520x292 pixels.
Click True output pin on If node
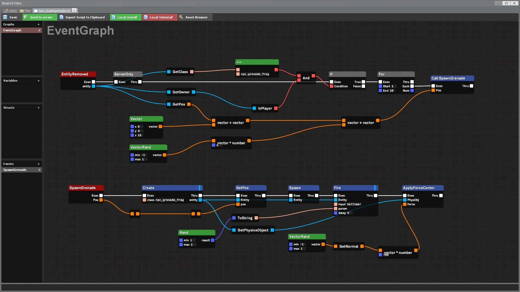363,82
